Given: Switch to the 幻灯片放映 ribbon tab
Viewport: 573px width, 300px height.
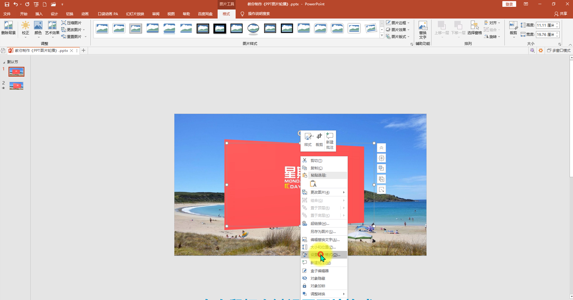Looking at the screenshot, I should click(135, 14).
